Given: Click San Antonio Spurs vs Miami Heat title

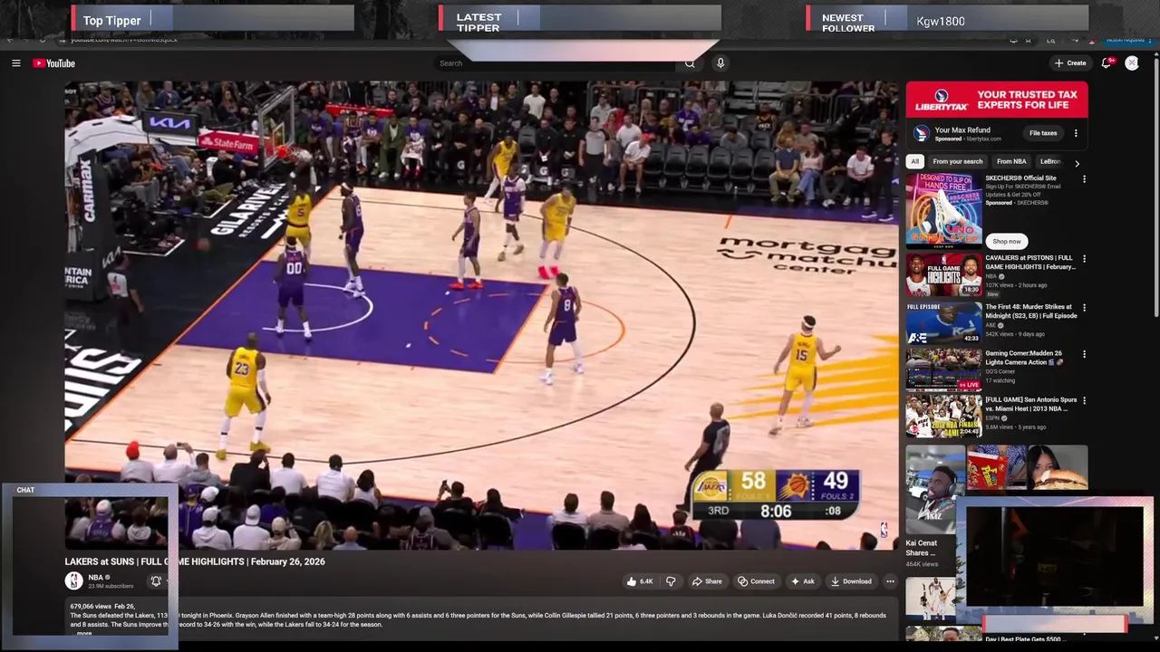Looking at the screenshot, I should pos(1031,404).
